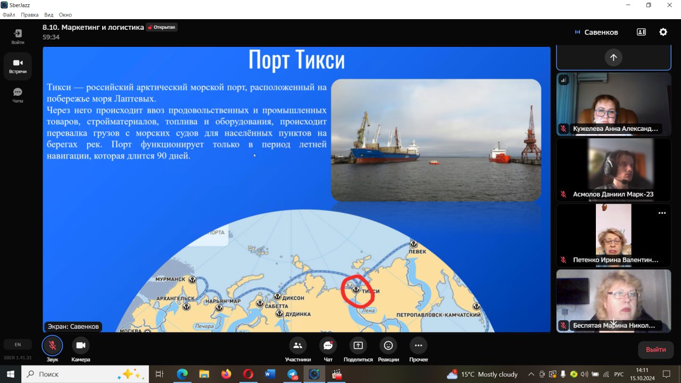Click the Экран: Савенков screen share label

coord(72,327)
